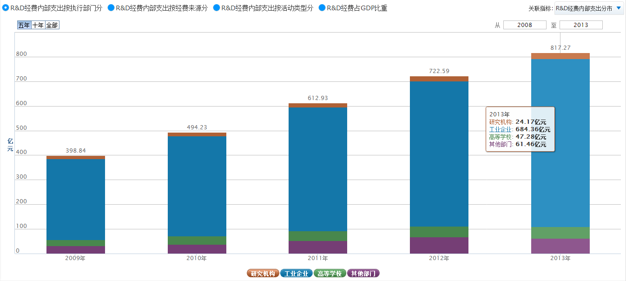Toggle the 工业企业 legend series
The height and width of the screenshot is (281, 626).
(297, 274)
